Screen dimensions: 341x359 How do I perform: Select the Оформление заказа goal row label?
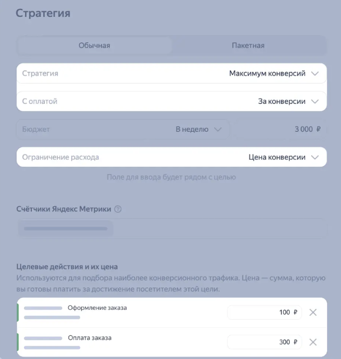97,308
